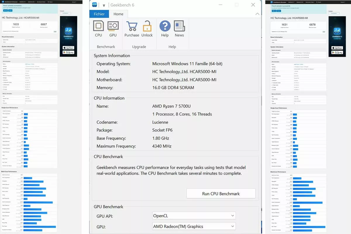Image resolution: width=351 pixels, height=234 pixels.
Task: Click Search in right browser page navbar
Action: coord(319,2)
